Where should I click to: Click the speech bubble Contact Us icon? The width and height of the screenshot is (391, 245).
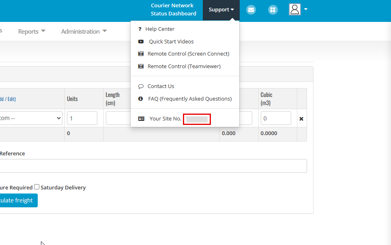click(141, 86)
